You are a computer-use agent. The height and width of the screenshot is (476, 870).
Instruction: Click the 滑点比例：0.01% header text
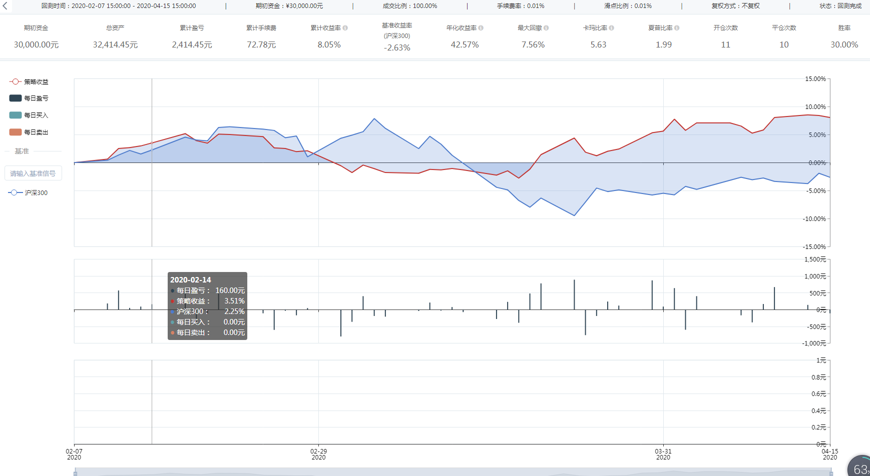tap(628, 6)
